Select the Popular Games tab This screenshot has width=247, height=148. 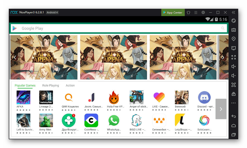[25, 85]
